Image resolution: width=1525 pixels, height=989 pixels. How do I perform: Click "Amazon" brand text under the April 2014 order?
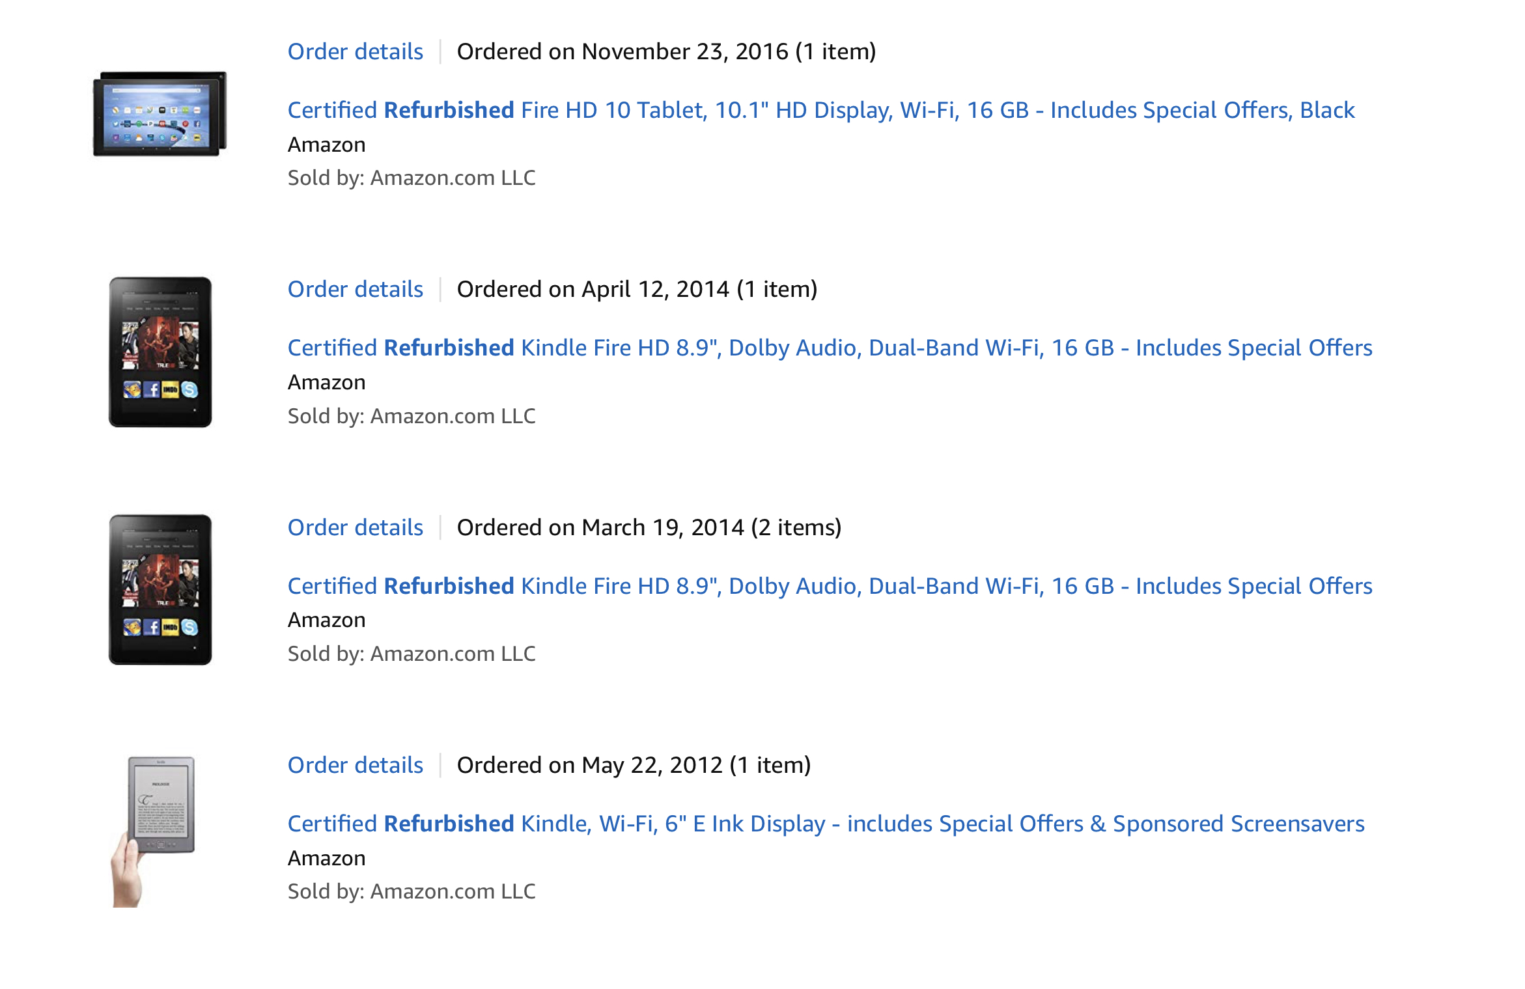point(327,382)
